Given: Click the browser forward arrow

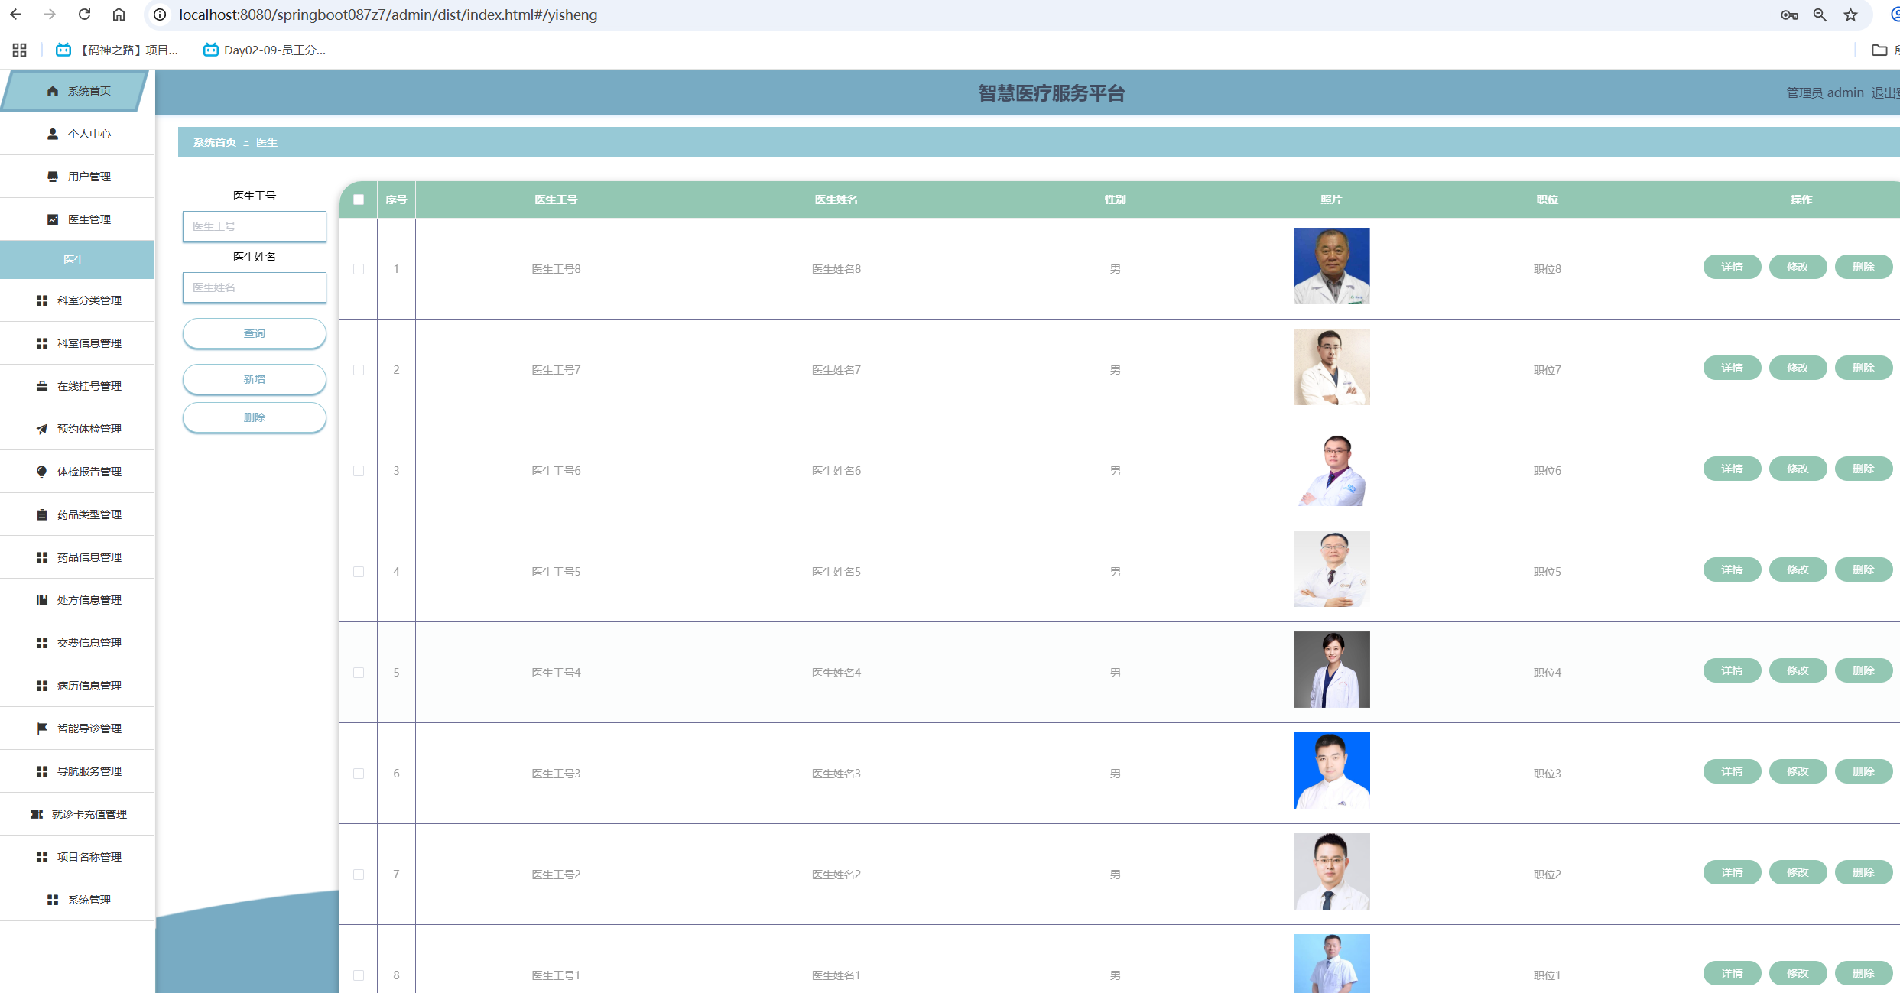Looking at the screenshot, I should point(50,15).
